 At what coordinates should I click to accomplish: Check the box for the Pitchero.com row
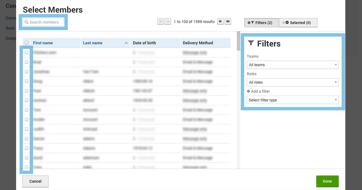click(27, 52)
